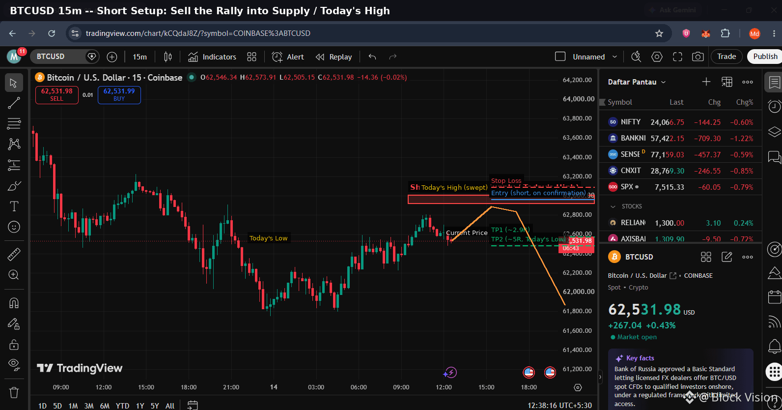This screenshot has height=410, width=782.
Task: Publish the chart idea
Action: (x=765, y=57)
